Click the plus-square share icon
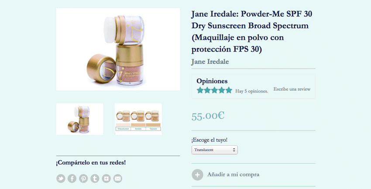Viewport: 371px width, 189px height. [106, 179]
